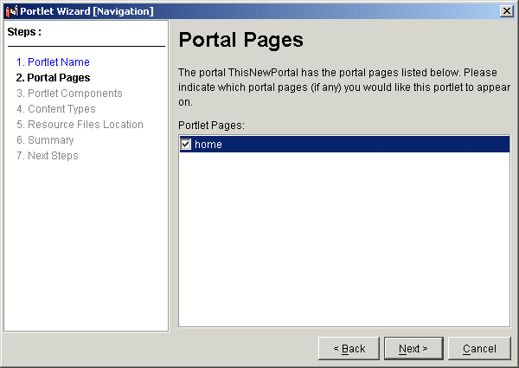Click the Portlet Wizard title bar icon
The height and width of the screenshot is (368, 519).
coord(11,11)
